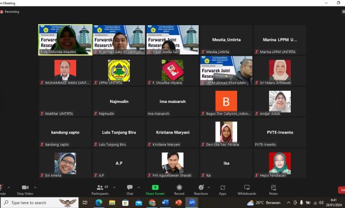Select Andjar Astuti's tile
The height and width of the screenshot is (208, 345).
(280, 102)
